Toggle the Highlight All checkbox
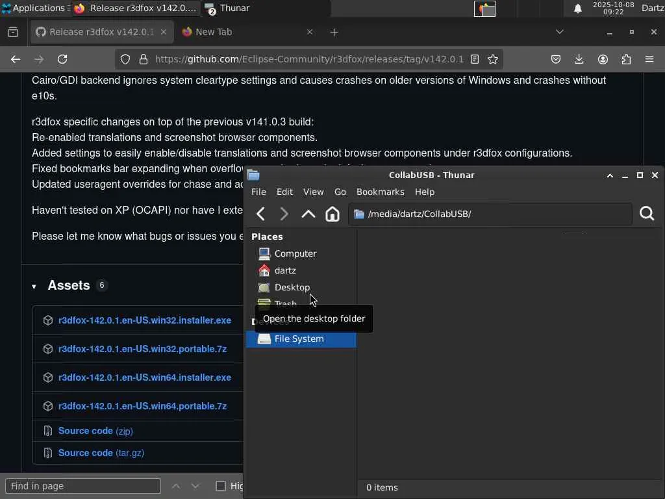Screen dimensions: 665x499 [x=221, y=486]
